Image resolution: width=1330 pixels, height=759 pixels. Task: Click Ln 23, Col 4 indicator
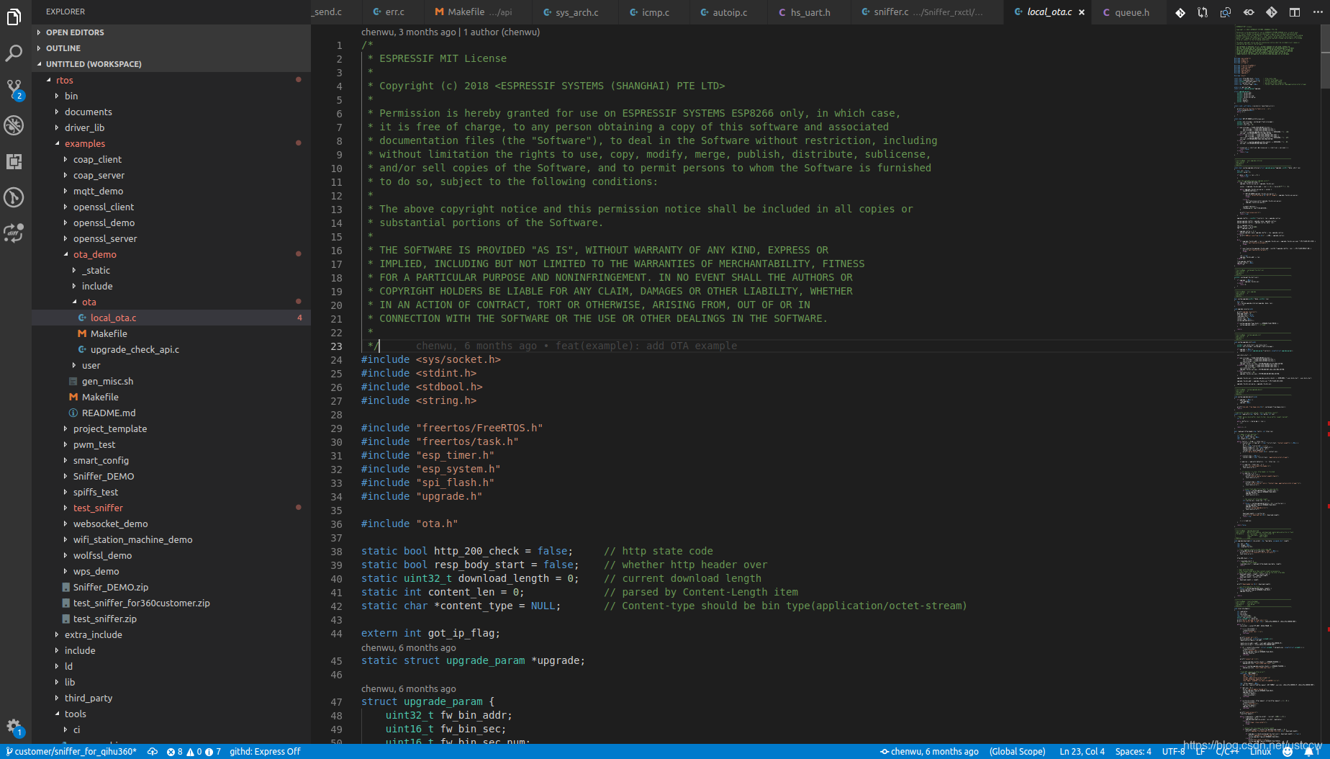coord(1082,752)
